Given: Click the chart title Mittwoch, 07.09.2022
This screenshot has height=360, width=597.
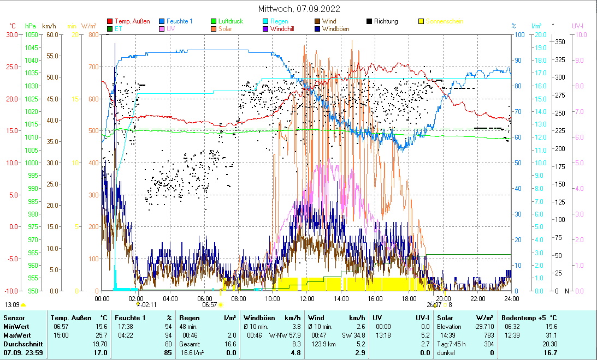Looking at the screenshot, I should (x=298, y=9).
